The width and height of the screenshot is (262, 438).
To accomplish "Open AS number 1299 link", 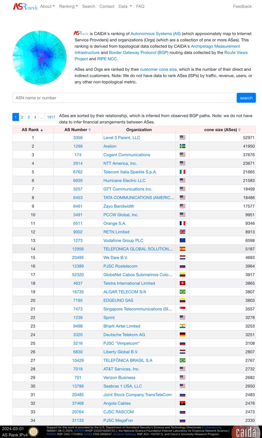I will 78,146.
